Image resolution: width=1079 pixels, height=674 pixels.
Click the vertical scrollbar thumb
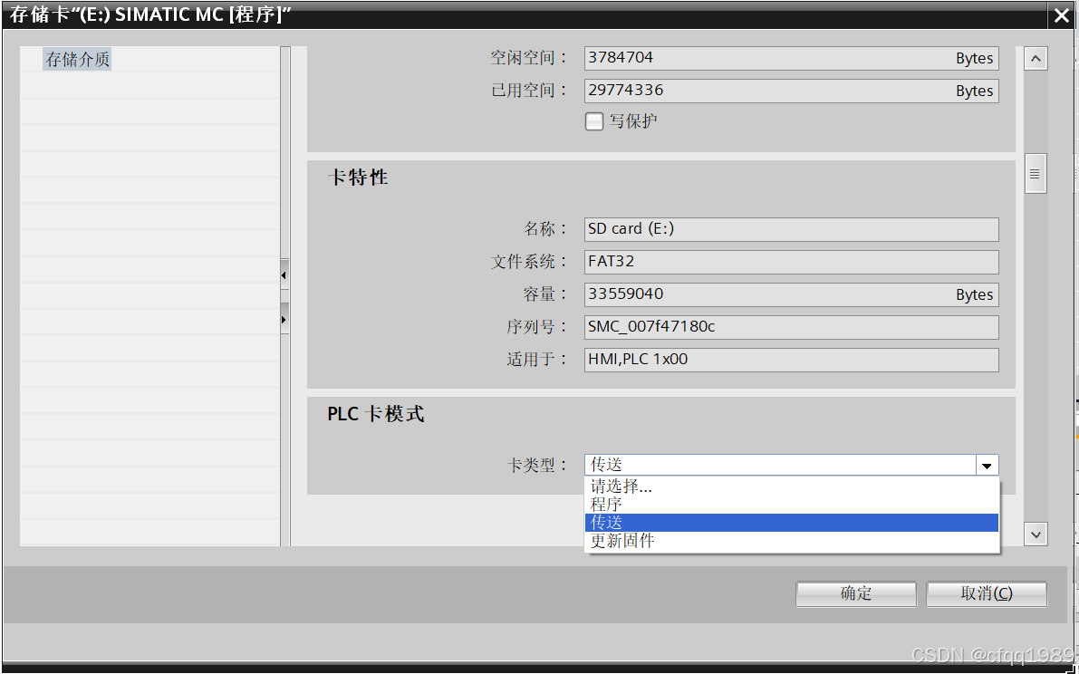[x=1035, y=174]
